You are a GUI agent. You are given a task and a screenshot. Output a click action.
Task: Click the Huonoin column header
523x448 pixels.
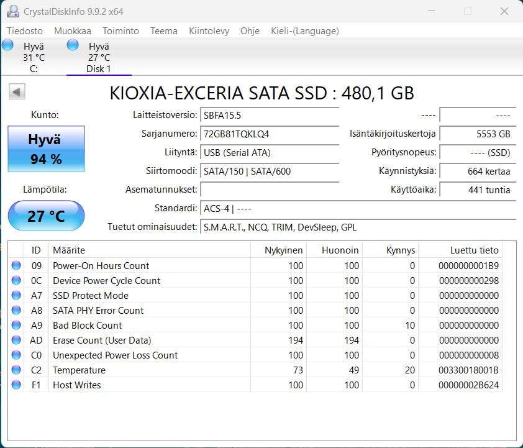point(335,250)
